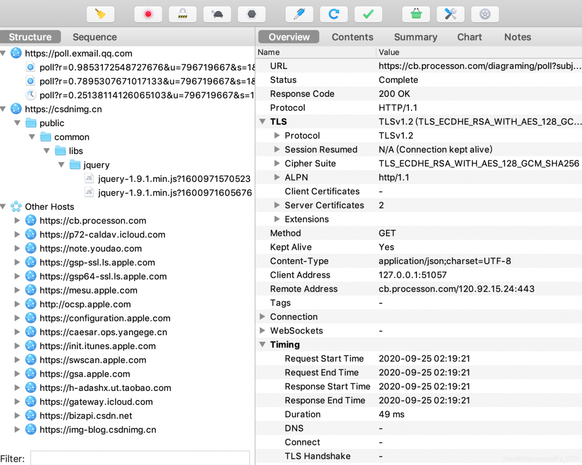
Task: Click the JS file icon for jquery-1.9.1.min.js?1600971570523
Action: pos(89,178)
